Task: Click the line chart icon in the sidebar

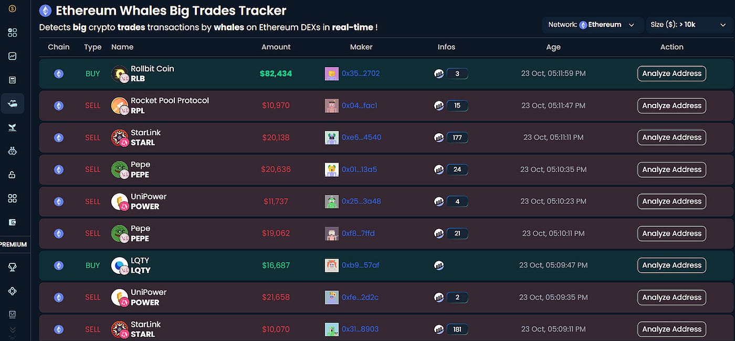Action: coord(13,56)
